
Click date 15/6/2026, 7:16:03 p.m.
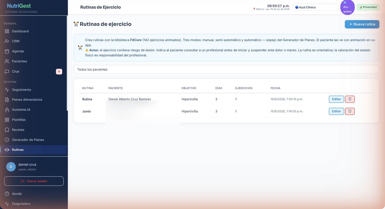(x=287, y=111)
